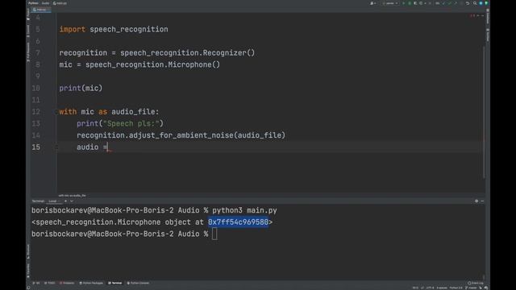Open the Event Log
516x290 pixels.
pyautogui.click(x=476, y=283)
